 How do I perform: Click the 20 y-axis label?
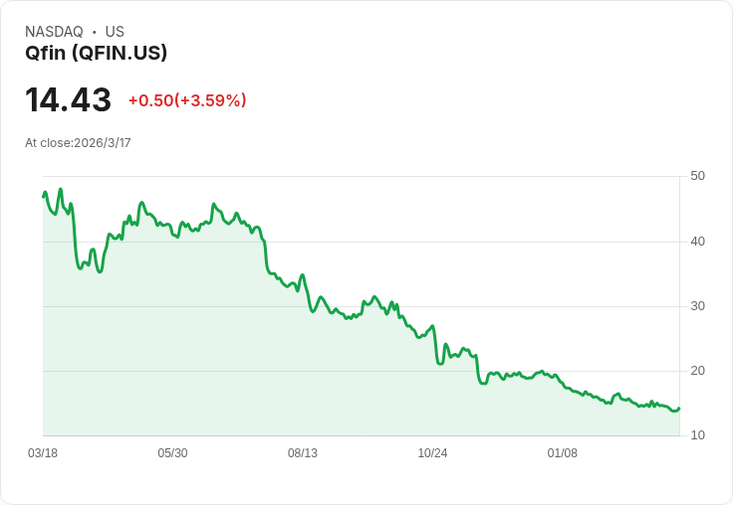coord(697,371)
